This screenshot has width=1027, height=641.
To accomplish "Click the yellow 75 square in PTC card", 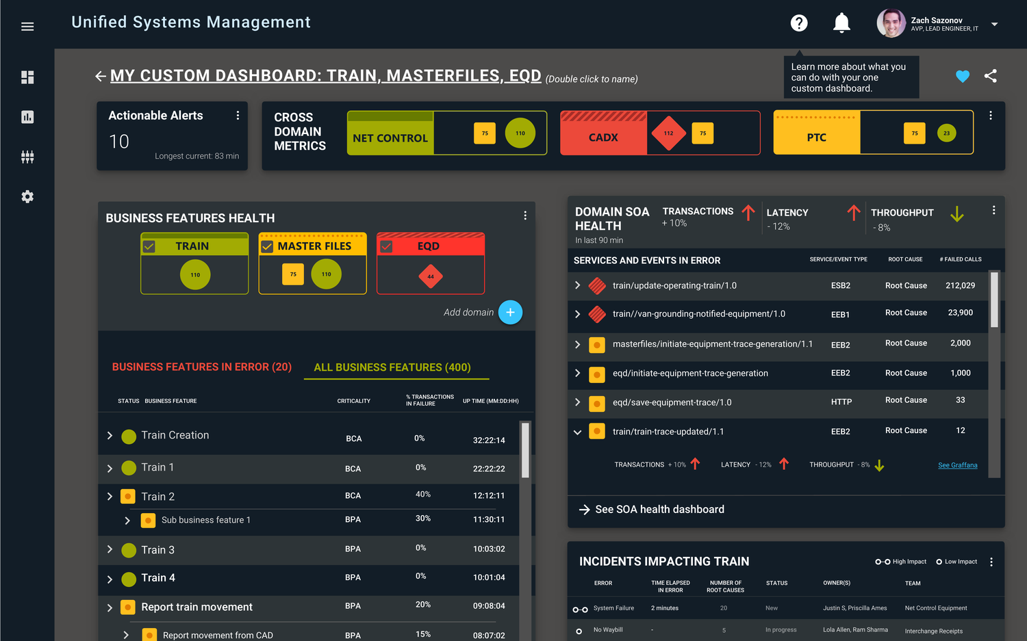I will pos(915,133).
